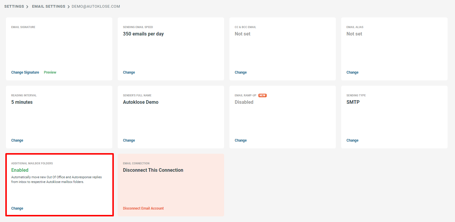This screenshot has width=455, height=222.
Task: Click the '5 minutes' reading interval value
Action: (22, 102)
